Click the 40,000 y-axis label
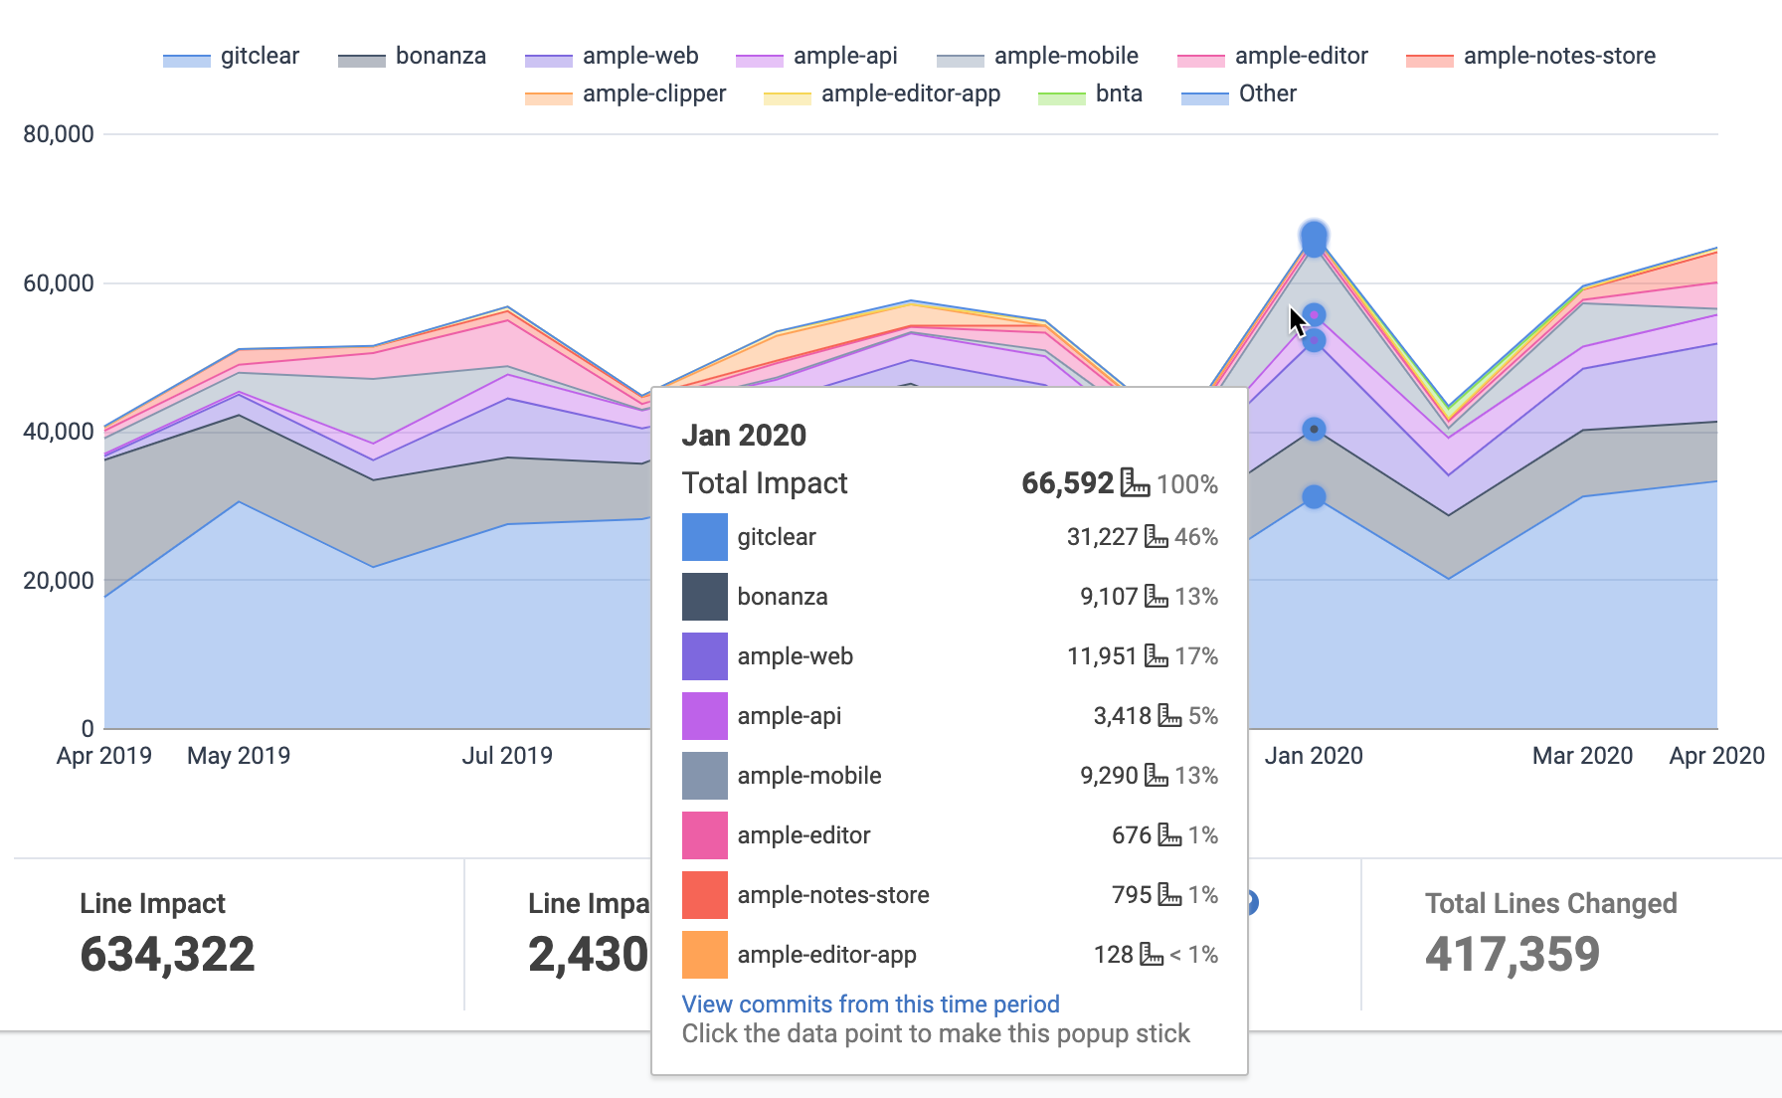Viewport: 1782px width, 1098px height. click(x=59, y=432)
